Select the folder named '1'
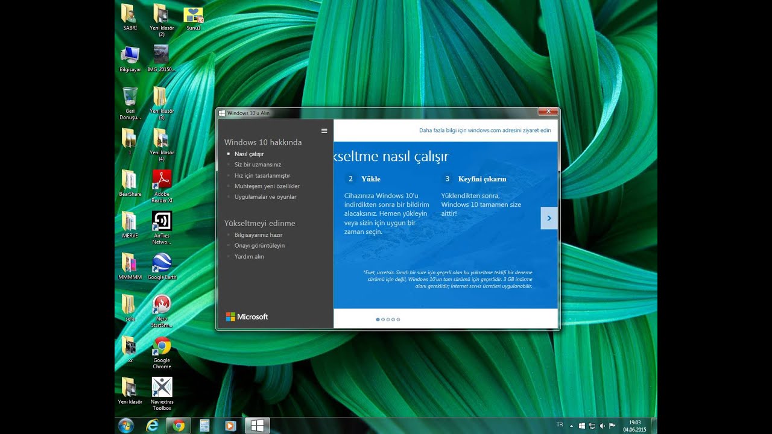The height and width of the screenshot is (434, 772). [130, 142]
